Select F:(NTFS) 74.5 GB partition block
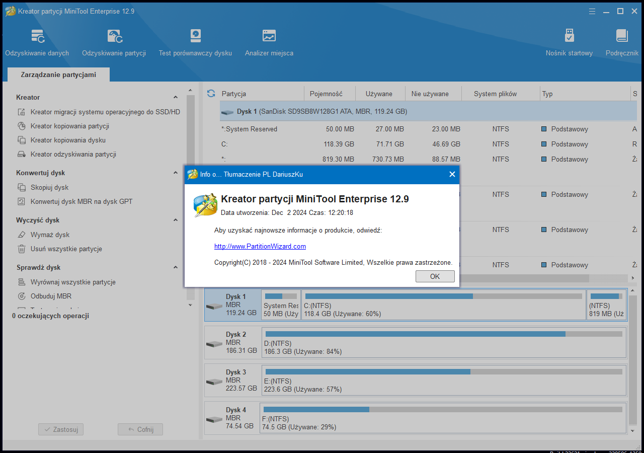 click(443, 418)
